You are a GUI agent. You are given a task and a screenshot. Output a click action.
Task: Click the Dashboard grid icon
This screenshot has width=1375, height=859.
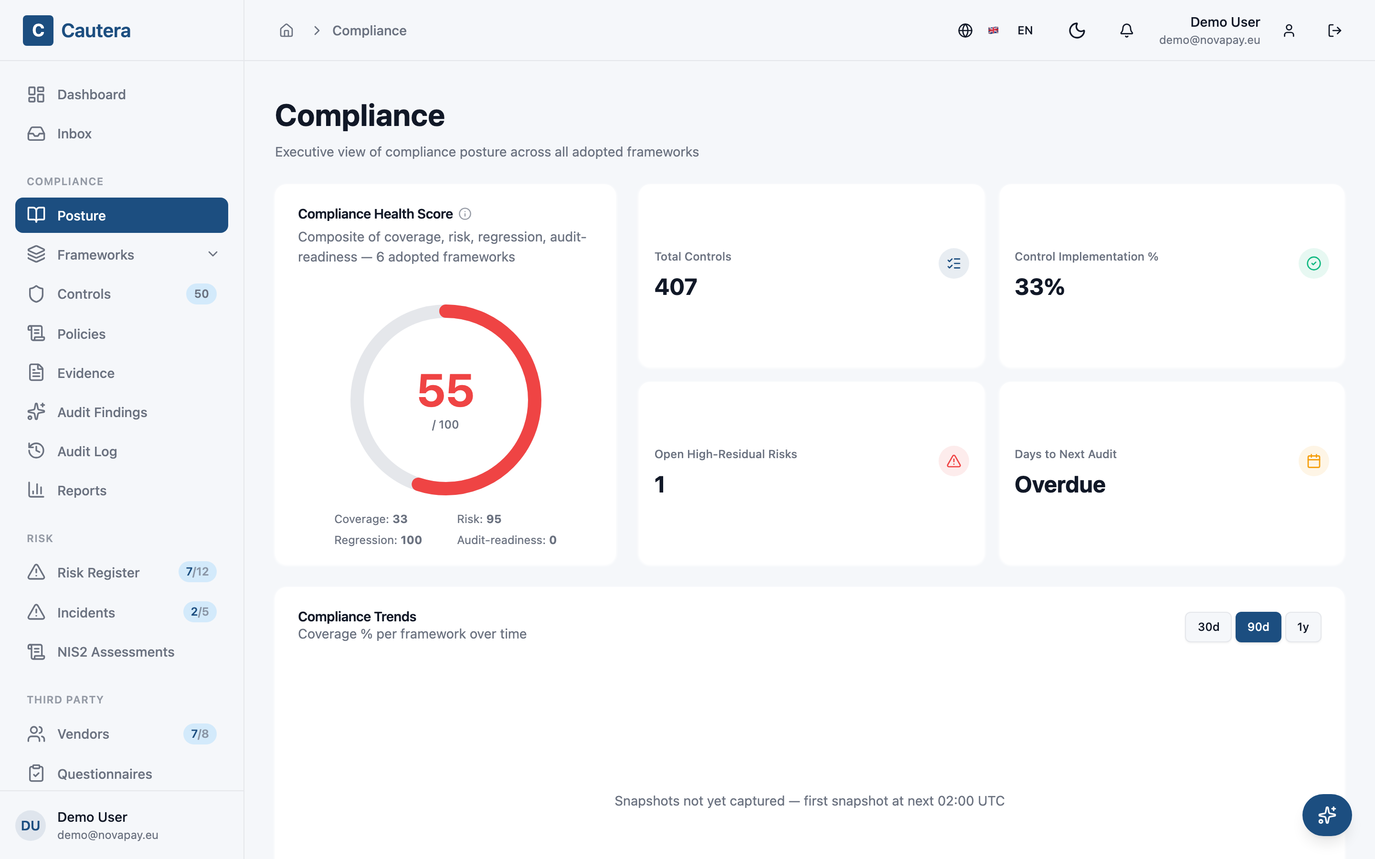click(36, 94)
